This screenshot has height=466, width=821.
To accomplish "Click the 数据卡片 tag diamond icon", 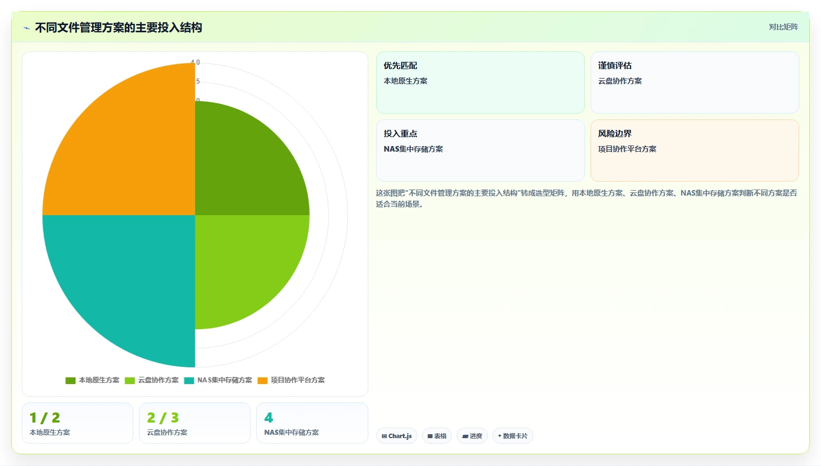I will pos(500,436).
